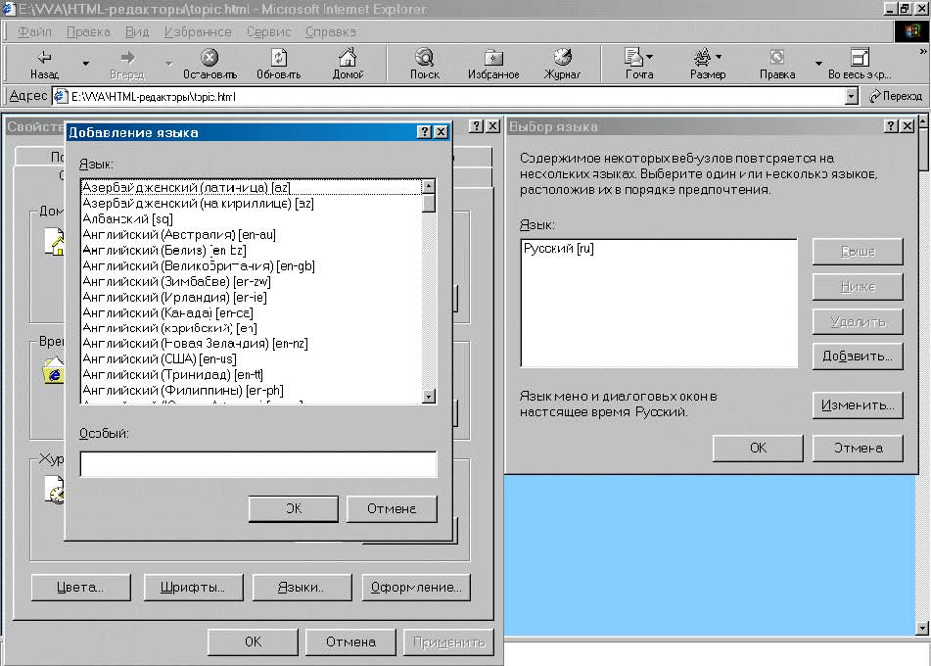The image size is (931, 666).
Task: Click the Stop (Остановить) toolbar icon
Action: 209,58
